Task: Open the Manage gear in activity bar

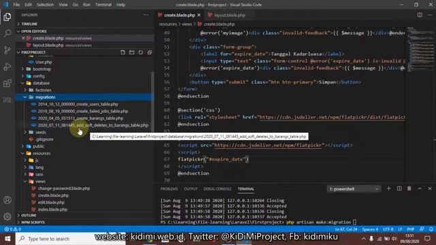Action: pos(7,216)
